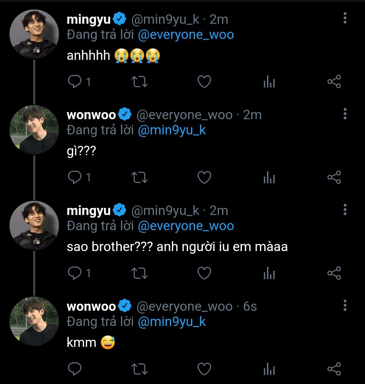
Task: Like mingyu's "anhhhh" crying tweet
Action: point(204,82)
